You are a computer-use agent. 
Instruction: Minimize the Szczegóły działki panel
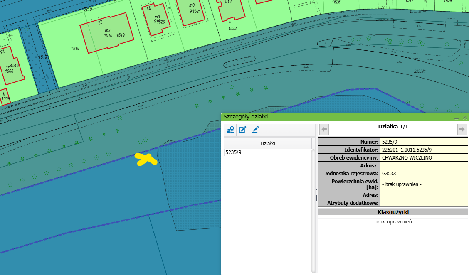[457, 118]
